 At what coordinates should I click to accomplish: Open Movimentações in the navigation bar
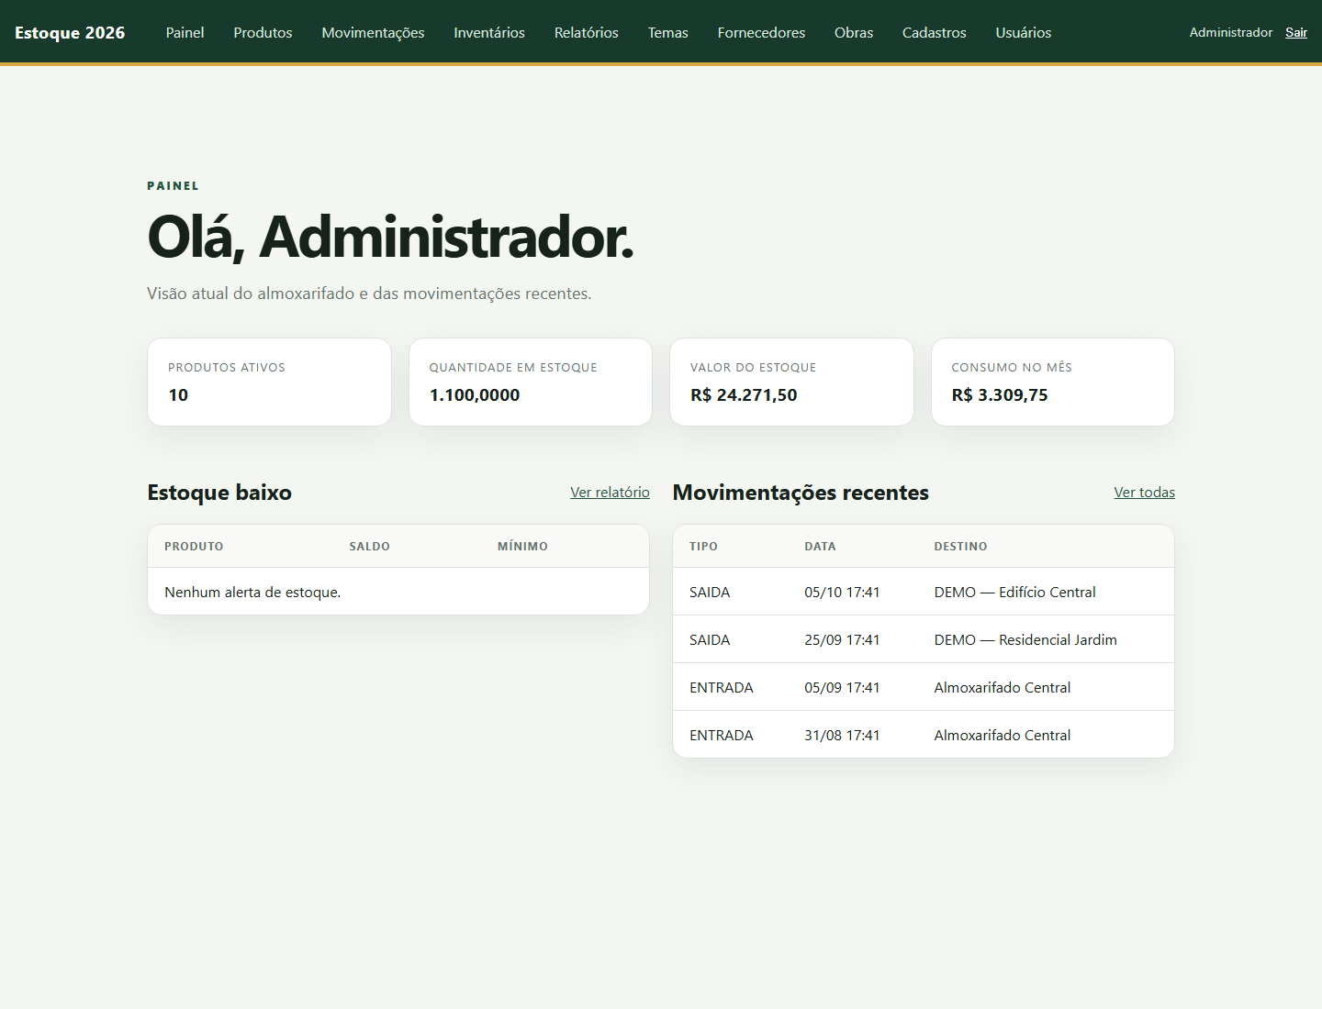pos(373,33)
